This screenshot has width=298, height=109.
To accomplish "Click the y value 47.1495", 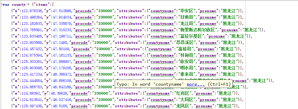I will coord(60,43).
